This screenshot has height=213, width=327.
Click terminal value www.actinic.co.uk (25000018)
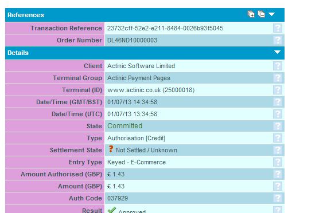(x=151, y=90)
